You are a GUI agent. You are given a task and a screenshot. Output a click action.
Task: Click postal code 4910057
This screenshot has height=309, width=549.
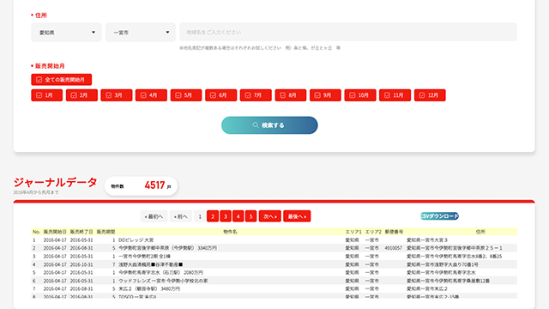click(394, 248)
